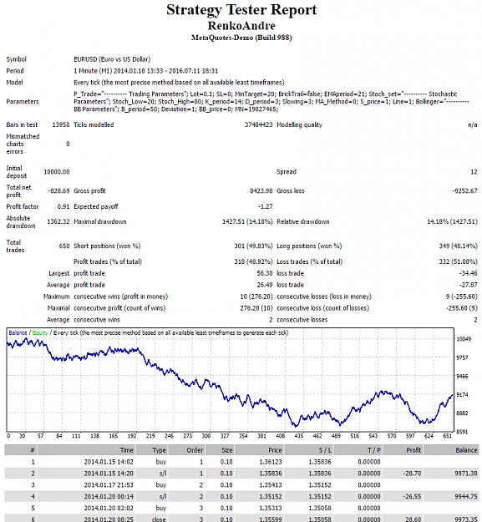The image size is (482, 522).
Task: Select the Total net profit value "-828.69"
Action: pyautogui.click(x=58, y=190)
